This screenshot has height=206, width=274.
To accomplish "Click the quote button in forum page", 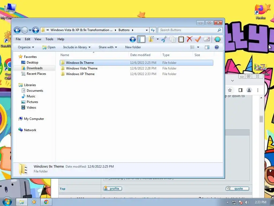I will pyautogui.click(x=237, y=189).
